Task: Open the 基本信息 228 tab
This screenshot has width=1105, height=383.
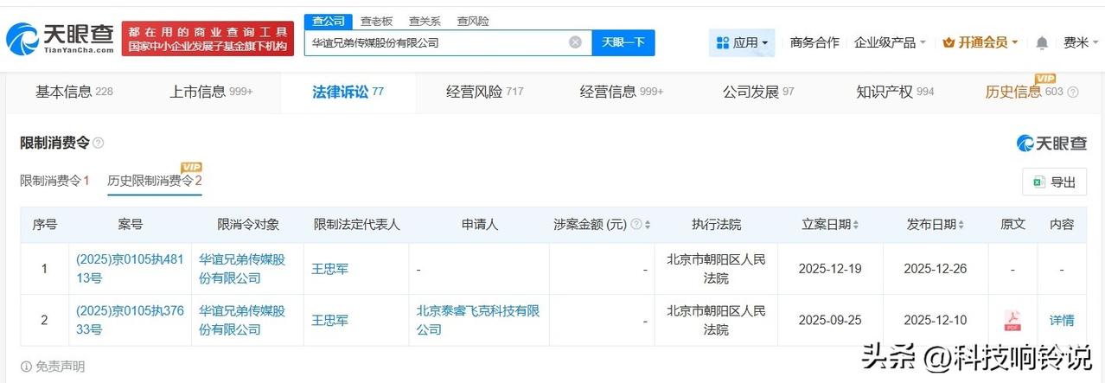Action: tap(74, 92)
